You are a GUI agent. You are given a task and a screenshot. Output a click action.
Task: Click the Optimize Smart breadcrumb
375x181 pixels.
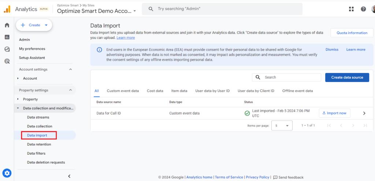tap(68, 5)
